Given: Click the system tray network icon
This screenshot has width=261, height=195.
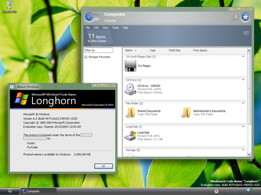Looking at the screenshot, I should 249,190.
